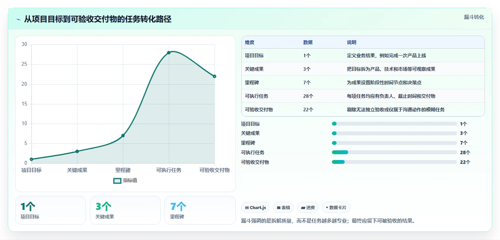
Task: Click the 表格 tag chip
Action: point(284,208)
